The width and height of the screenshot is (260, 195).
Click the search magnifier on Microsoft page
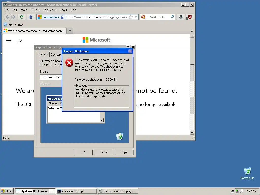(20, 41)
